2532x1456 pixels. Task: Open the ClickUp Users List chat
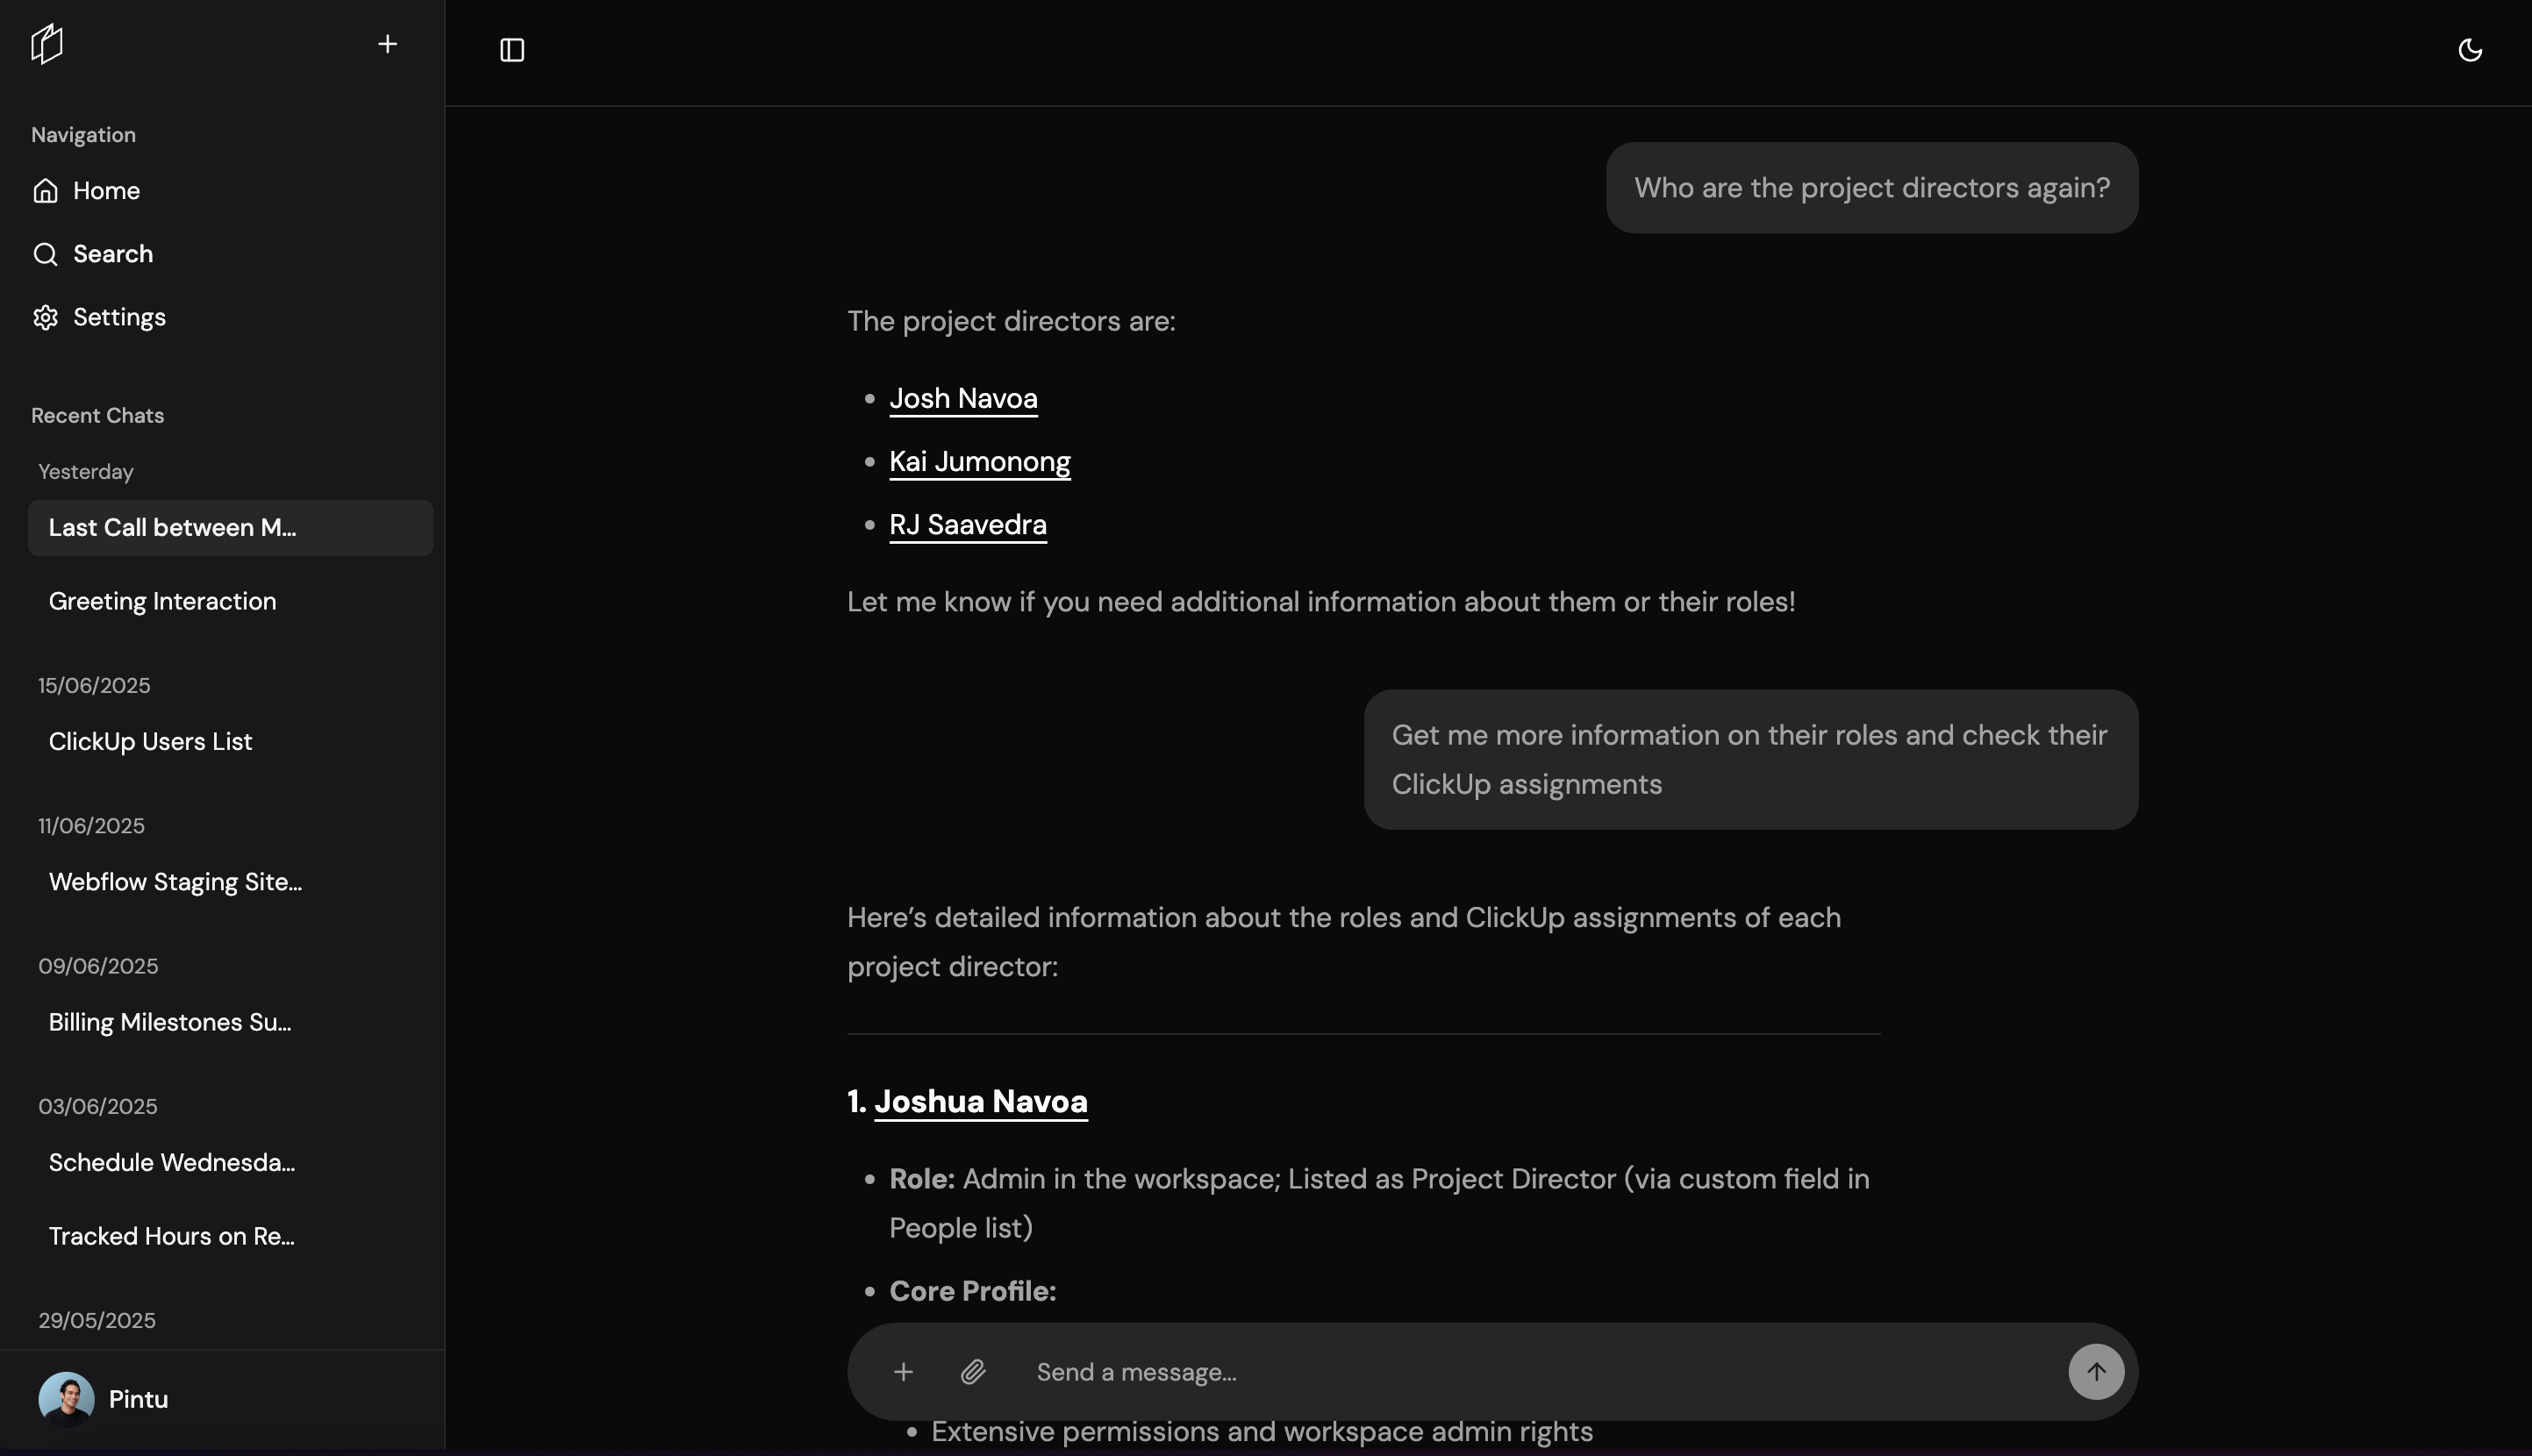tap(150, 742)
